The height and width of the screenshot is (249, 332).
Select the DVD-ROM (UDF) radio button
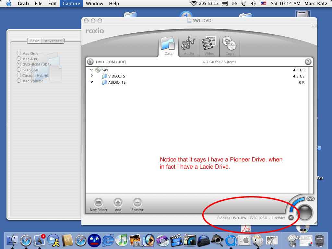19,64
